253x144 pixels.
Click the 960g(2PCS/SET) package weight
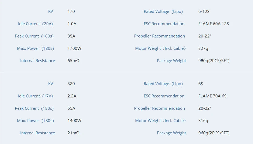tap(214, 133)
